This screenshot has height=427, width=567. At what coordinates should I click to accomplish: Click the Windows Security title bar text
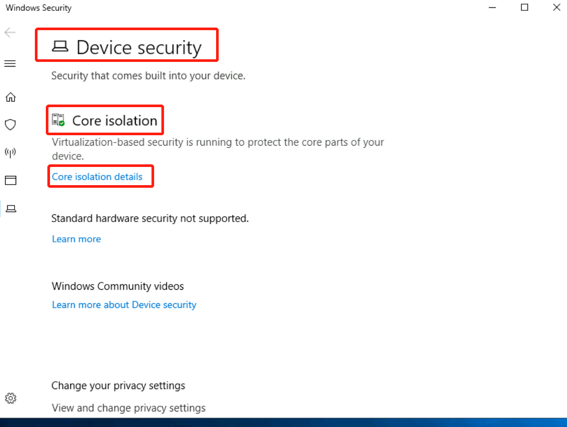tap(39, 8)
